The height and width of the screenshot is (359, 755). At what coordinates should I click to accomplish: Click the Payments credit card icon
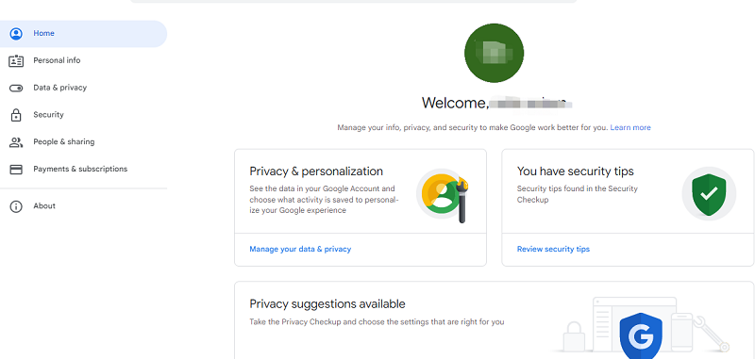tap(16, 170)
